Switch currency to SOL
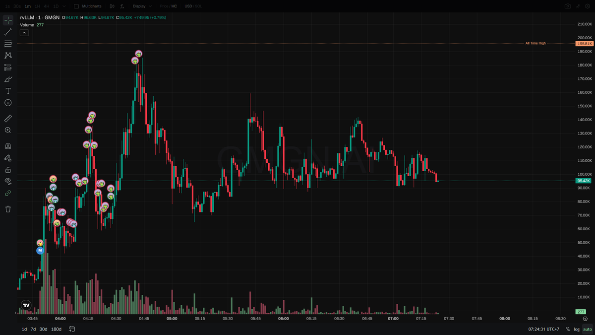Viewport: 595px width, 335px height. click(198, 6)
